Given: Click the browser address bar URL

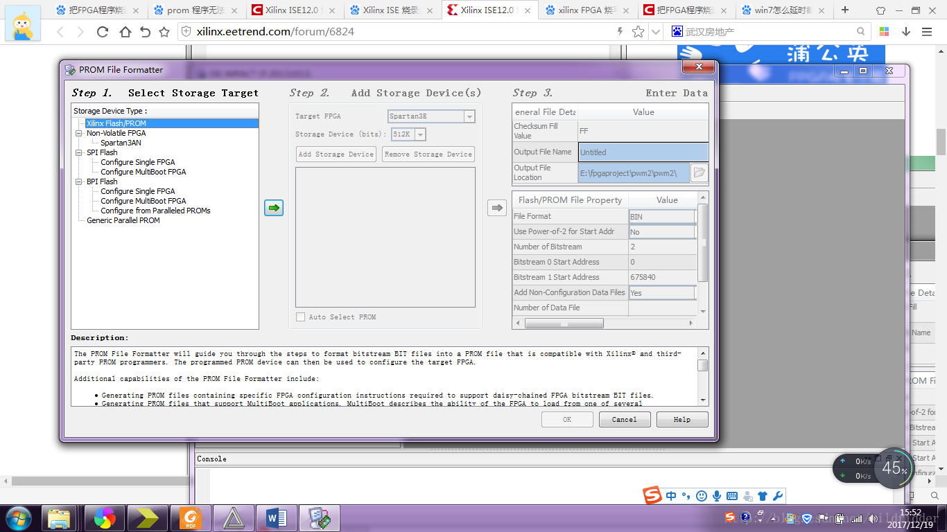Looking at the screenshot, I should coord(275,32).
